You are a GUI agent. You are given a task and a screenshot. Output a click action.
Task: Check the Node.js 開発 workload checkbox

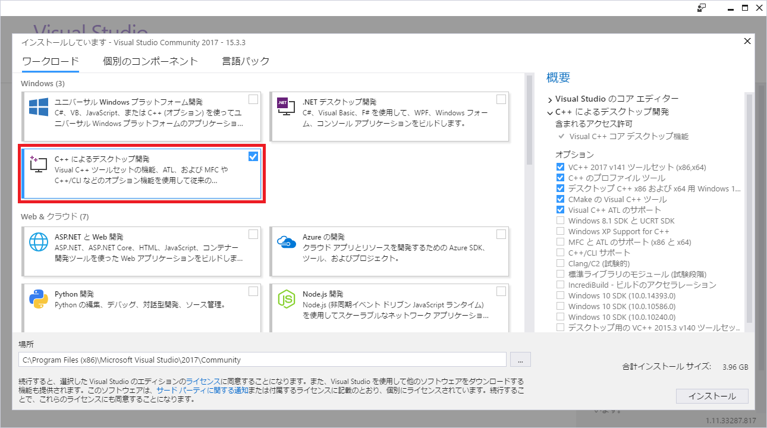pos(501,291)
